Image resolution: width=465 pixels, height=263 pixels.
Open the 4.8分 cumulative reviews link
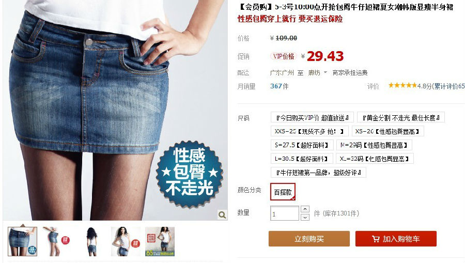[x=441, y=86]
